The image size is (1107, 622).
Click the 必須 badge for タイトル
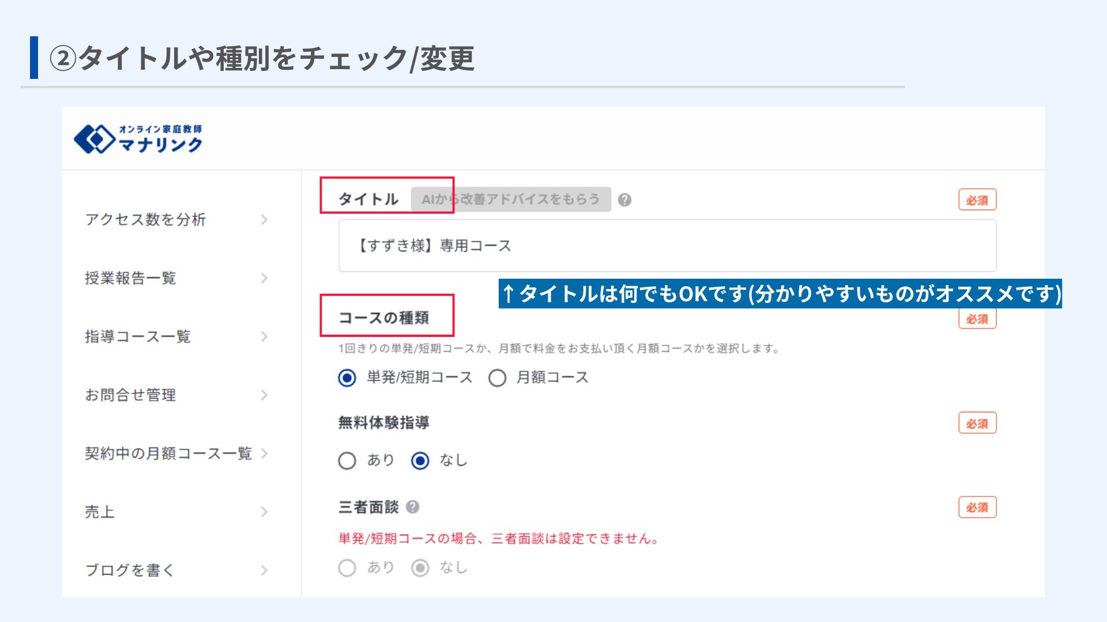tap(977, 200)
